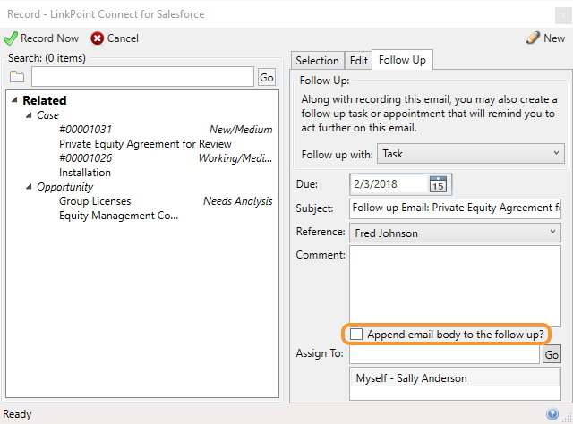Image resolution: width=573 pixels, height=424 pixels.
Task: Open the Due date calendar picker icon
Action: pyautogui.click(x=438, y=184)
